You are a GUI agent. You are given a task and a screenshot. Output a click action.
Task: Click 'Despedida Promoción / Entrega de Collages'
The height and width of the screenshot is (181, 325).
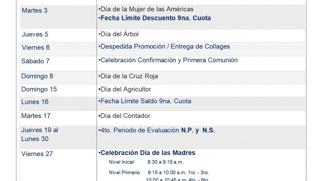coord(164,47)
